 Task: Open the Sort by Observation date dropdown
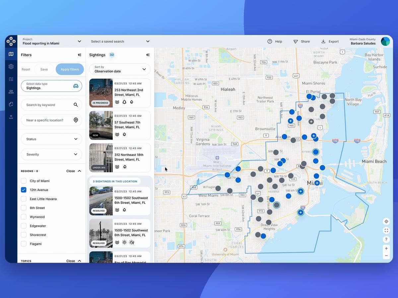point(120,69)
